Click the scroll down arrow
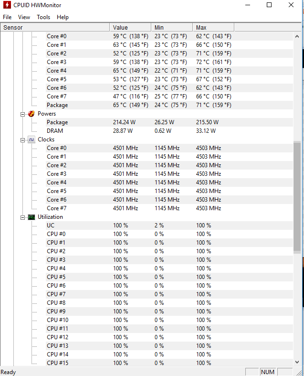 297,362
